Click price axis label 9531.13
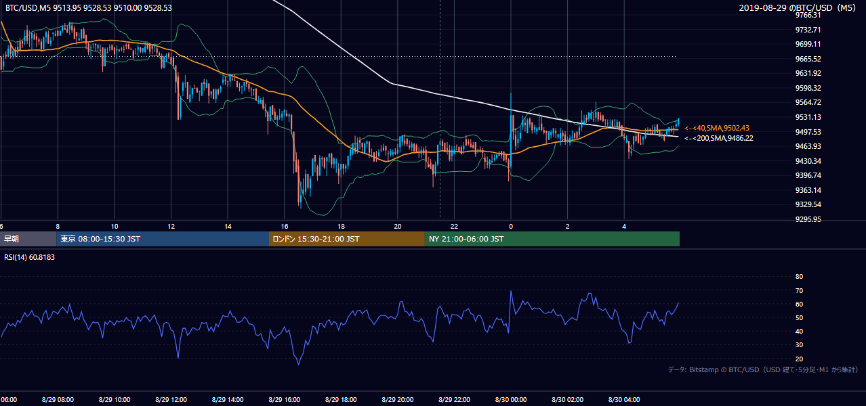 coord(808,117)
